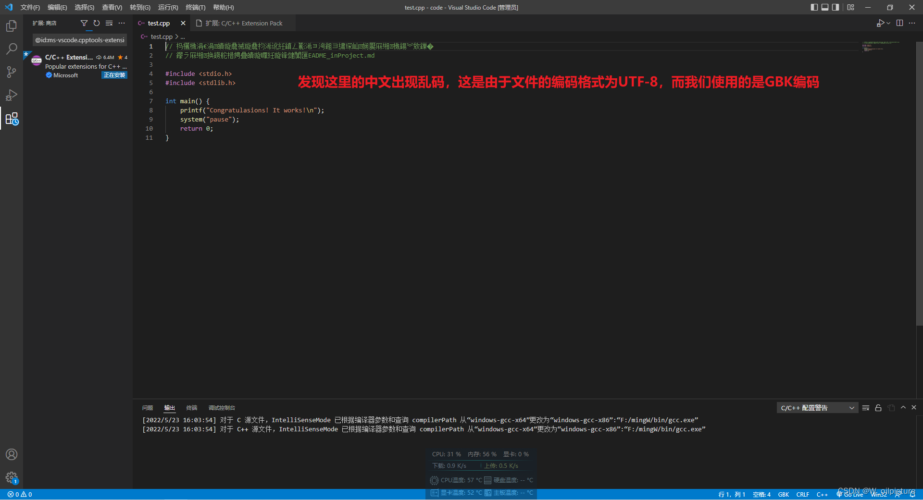Viewport: 923px width, 500px height.
Task: Click 空格: 4 indentation setting
Action: point(761,494)
